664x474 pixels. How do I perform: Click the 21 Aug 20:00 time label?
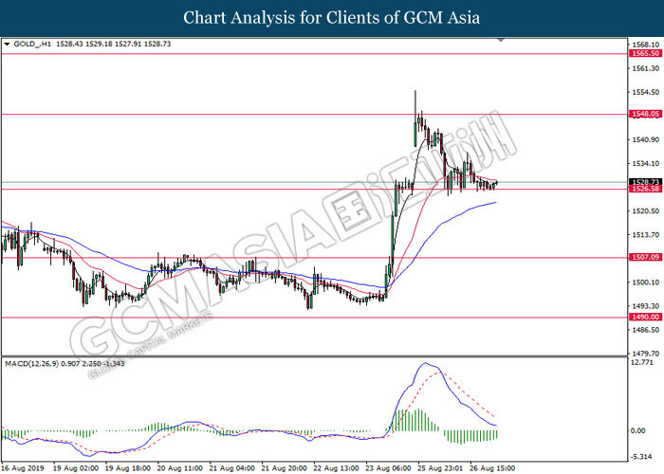point(285,468)
